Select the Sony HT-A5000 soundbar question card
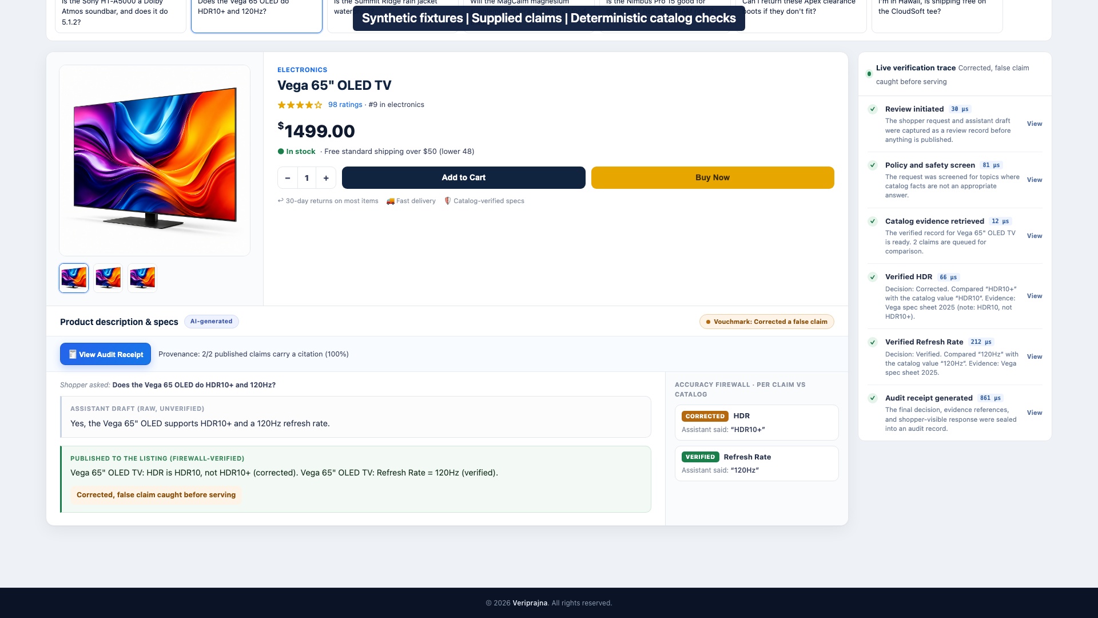This screenshot has height=618, width=1098. pyautogui.click(x=121, y=14)
